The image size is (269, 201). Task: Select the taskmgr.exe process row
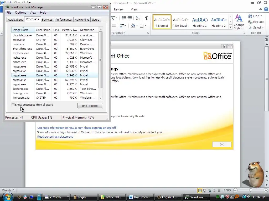55,93
